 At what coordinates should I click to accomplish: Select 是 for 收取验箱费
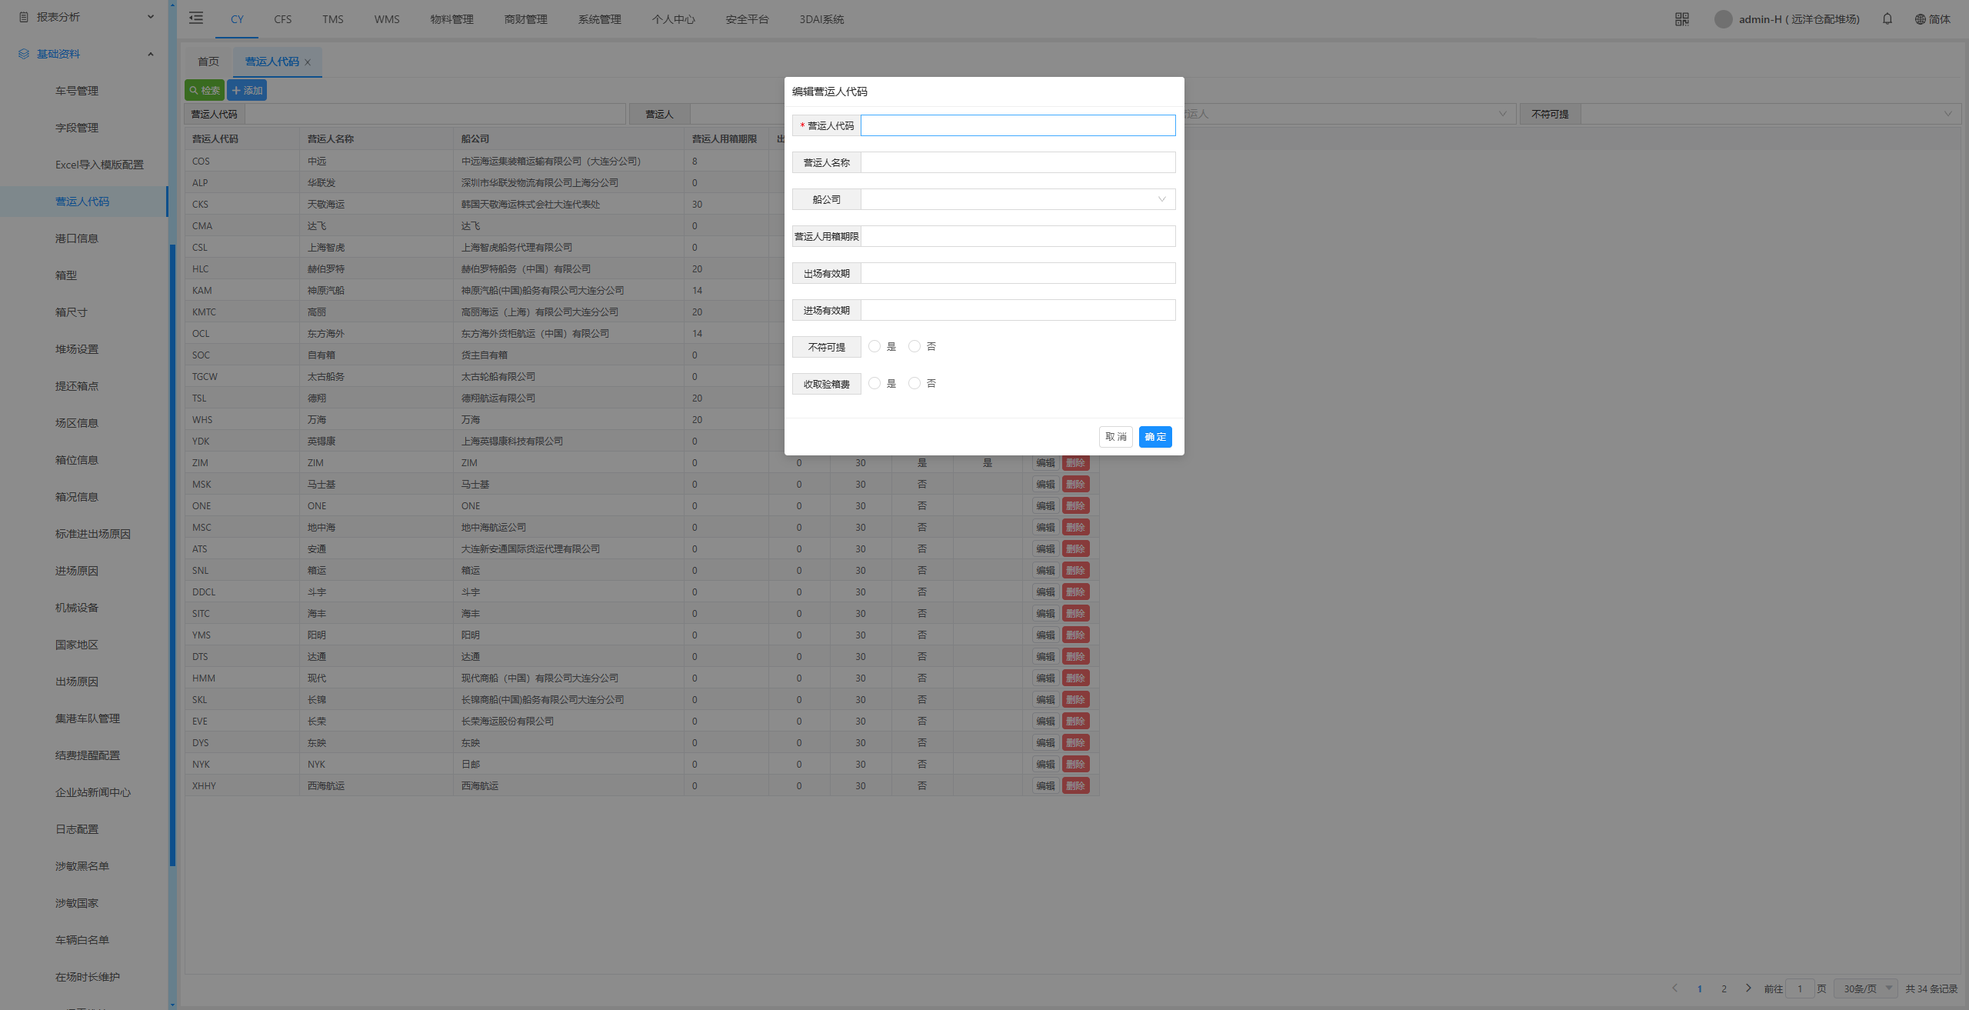[875, 384]
